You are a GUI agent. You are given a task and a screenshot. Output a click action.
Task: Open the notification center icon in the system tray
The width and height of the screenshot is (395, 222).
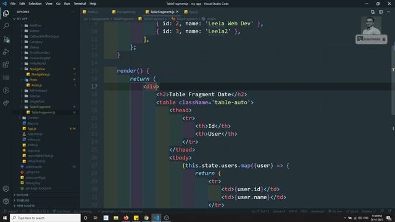pyautogui.click(x=389, y=218)
